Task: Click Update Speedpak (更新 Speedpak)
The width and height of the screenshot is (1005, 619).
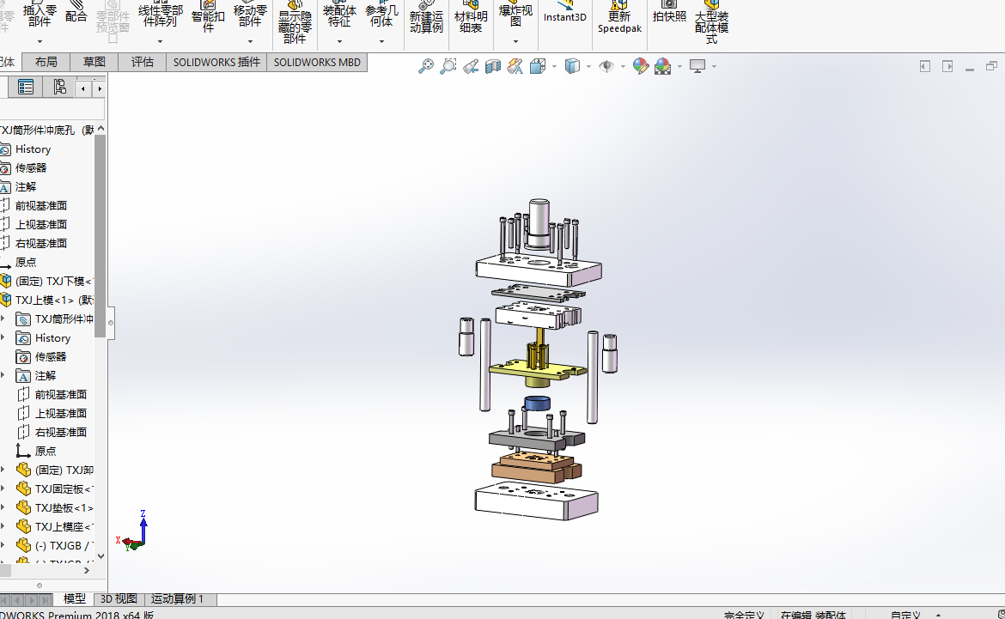Action: click(x=620, y=17)
